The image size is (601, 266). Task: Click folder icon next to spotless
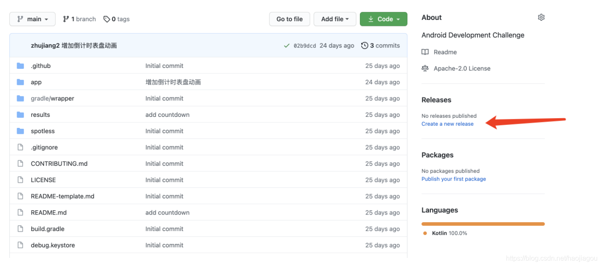(x=20, y=131)
